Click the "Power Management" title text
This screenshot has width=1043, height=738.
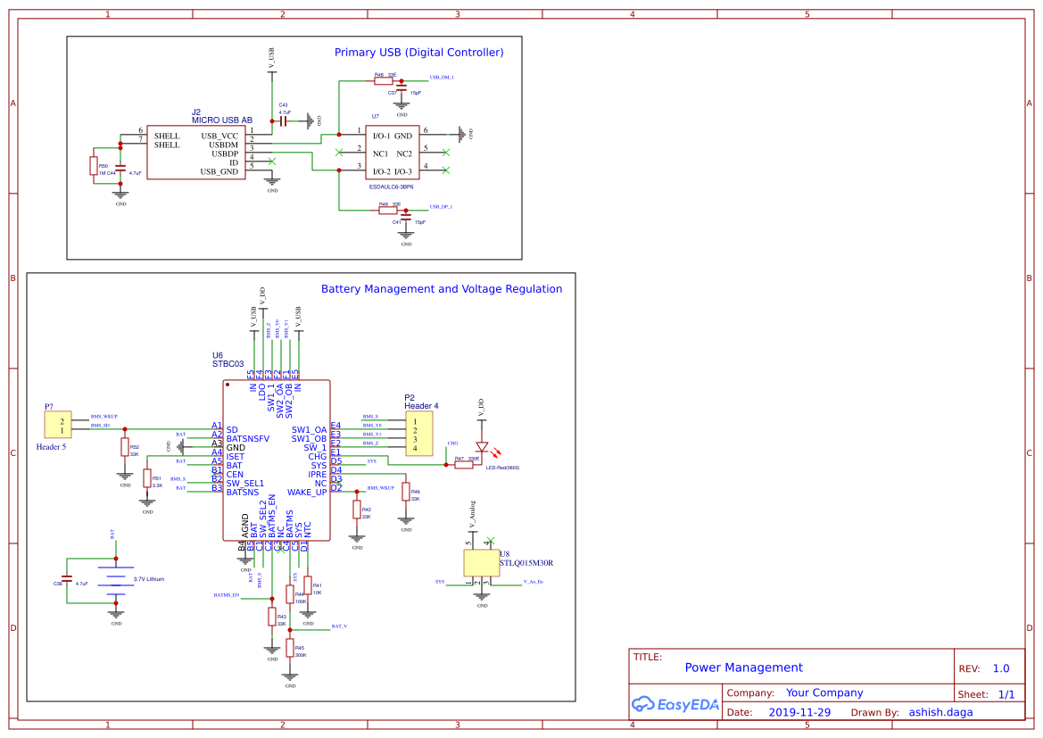click(744, 668)
